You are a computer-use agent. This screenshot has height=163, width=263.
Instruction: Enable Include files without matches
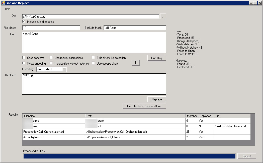tap(51, 63)
